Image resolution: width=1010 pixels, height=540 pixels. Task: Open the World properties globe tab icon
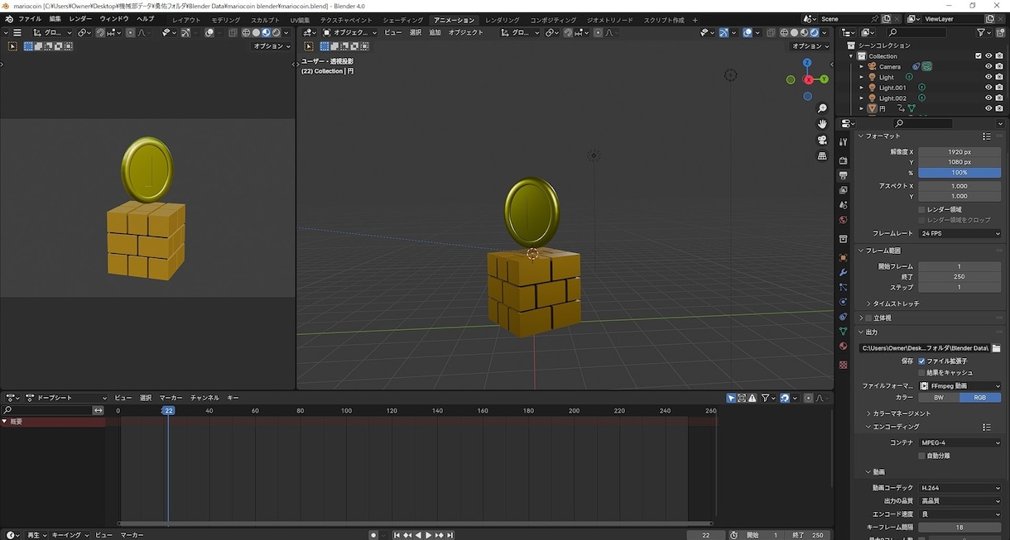(x=843, y=220)
